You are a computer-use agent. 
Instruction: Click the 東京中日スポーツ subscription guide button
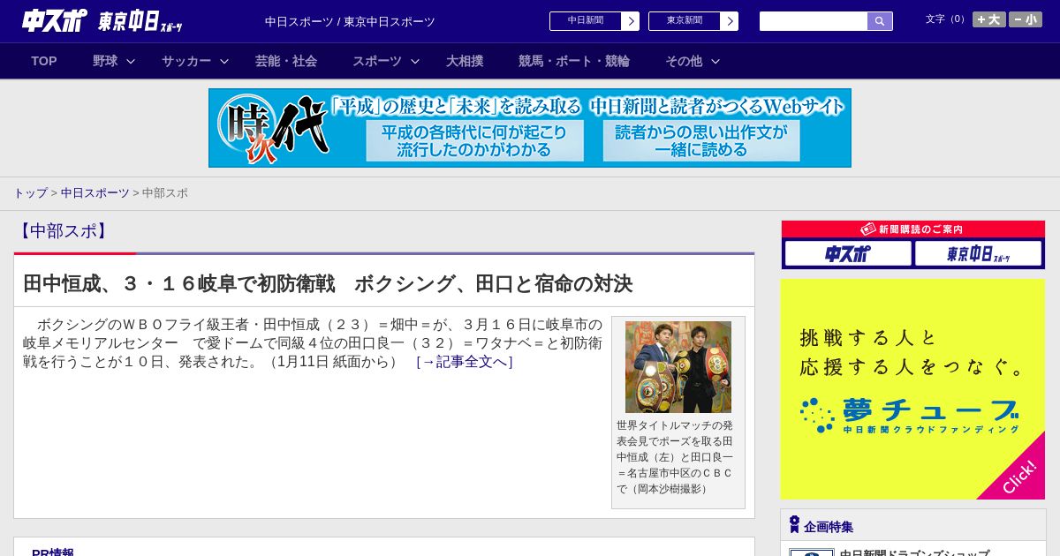[979, 254]
